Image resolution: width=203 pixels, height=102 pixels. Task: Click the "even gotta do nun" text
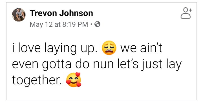(x=63, y=65)
